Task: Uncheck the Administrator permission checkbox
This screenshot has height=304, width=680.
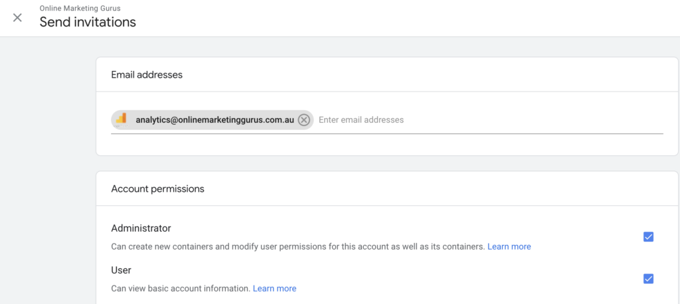Action: coord(648,237)
